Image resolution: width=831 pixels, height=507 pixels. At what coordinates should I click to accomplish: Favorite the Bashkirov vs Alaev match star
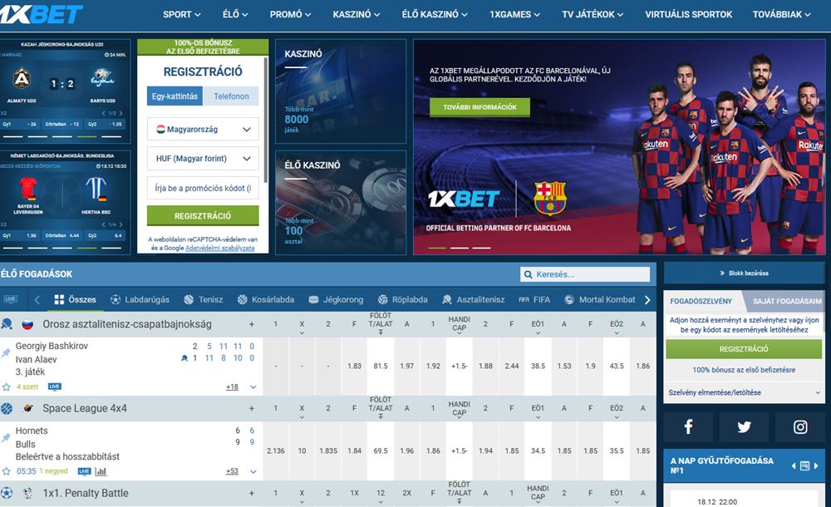point(7,386)
